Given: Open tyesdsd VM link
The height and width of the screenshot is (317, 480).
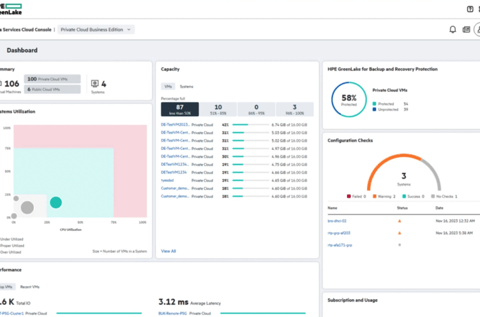Looking at the screenshot, I should click(x=167, y=181).
